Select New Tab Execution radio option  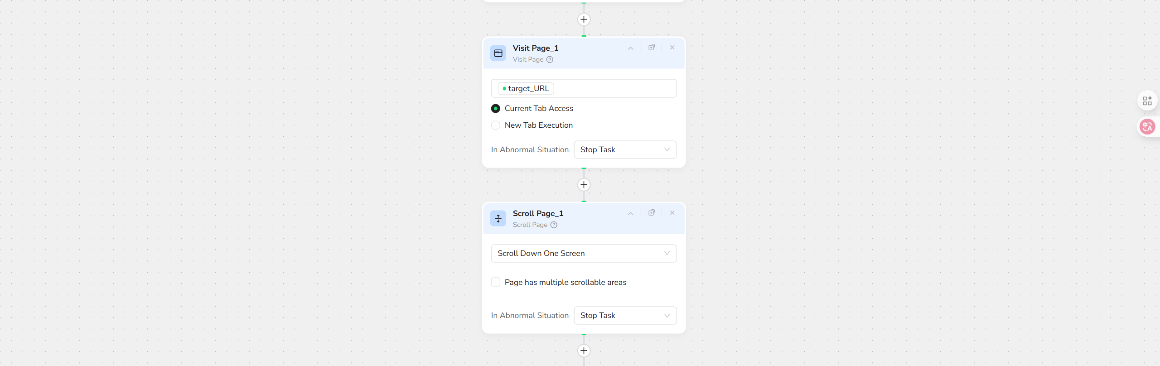(496, 125)
